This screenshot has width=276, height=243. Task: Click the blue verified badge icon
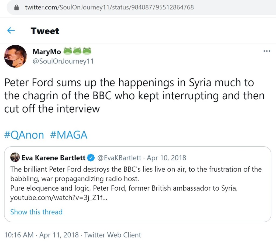91,158
